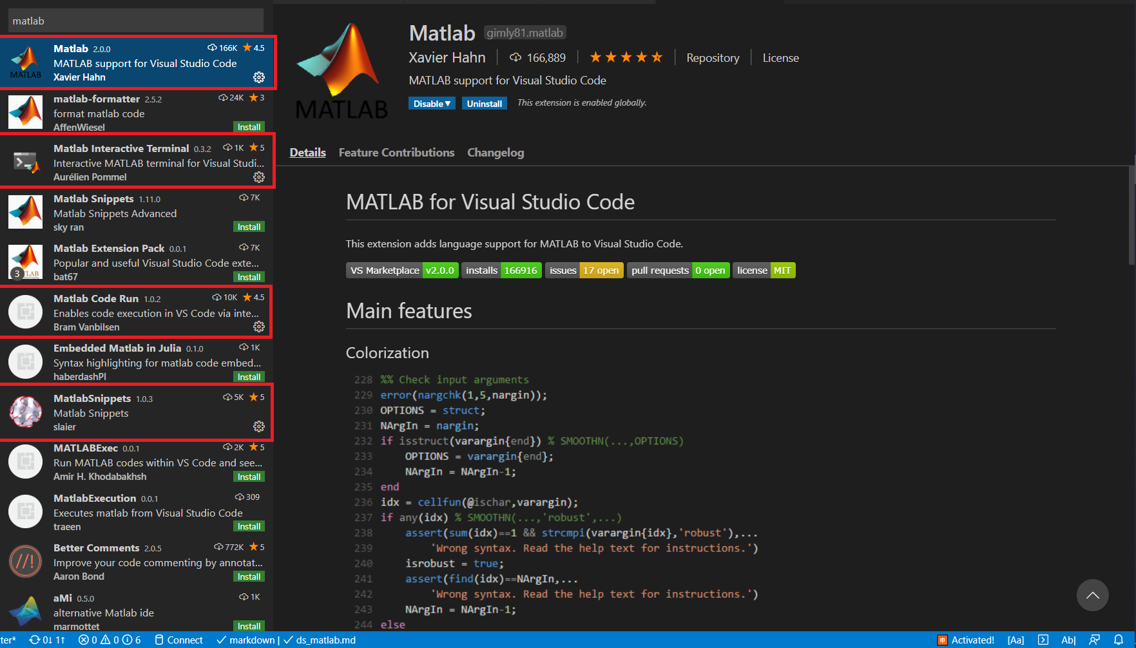Click the five-star rating in header
Viewport: 1136px width, 648px height.
626,57
